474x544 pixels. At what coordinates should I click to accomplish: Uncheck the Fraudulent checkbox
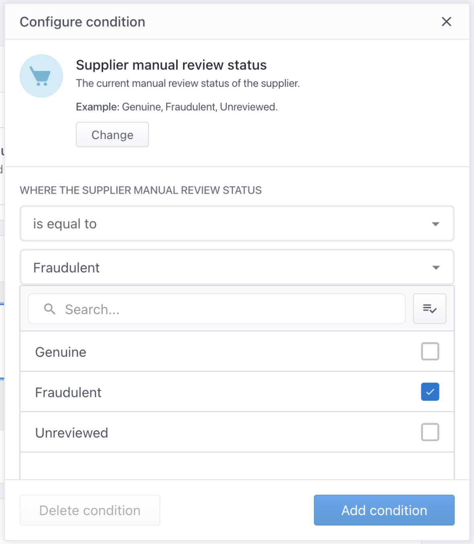coord(430,392)
